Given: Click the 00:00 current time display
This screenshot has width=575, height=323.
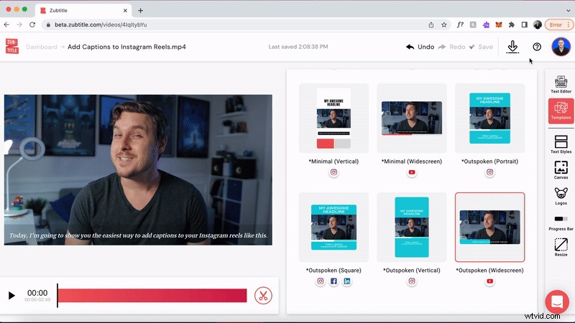Looking at the screenshot, I should [37, 293].
